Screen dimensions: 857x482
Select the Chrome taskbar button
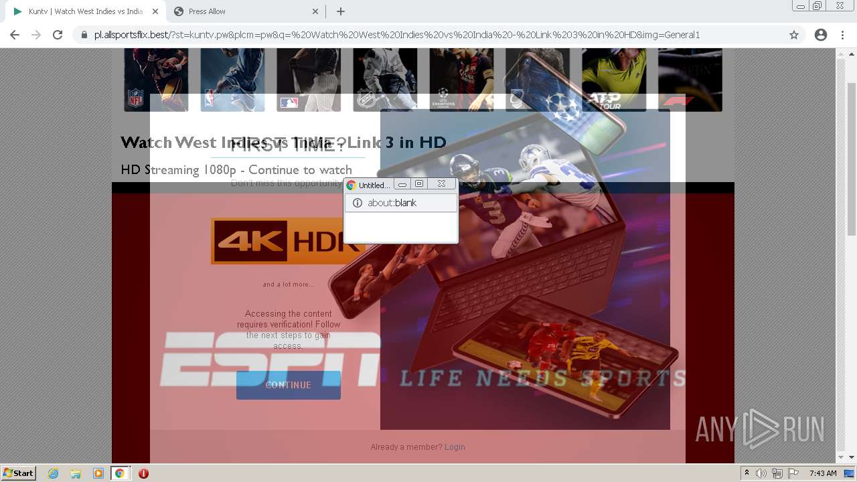pyautogui.click(x=120, y=473)
